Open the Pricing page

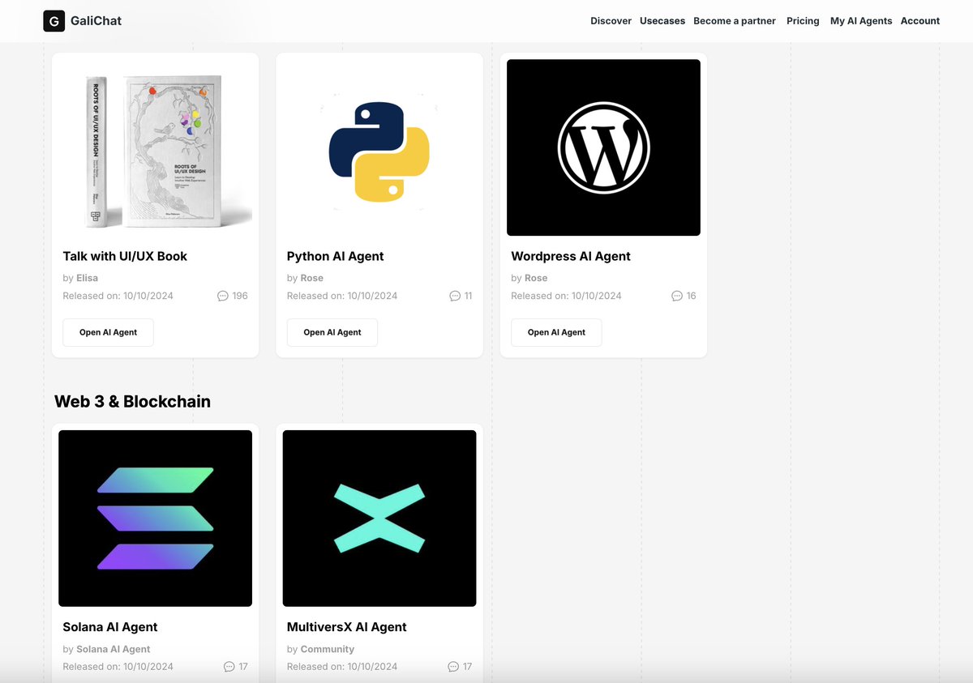pyautogui.click(x=803, y=21)
